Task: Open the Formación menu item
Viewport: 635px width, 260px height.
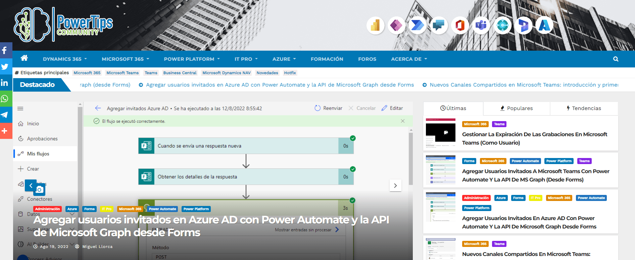Action: (x=327, y=59)
